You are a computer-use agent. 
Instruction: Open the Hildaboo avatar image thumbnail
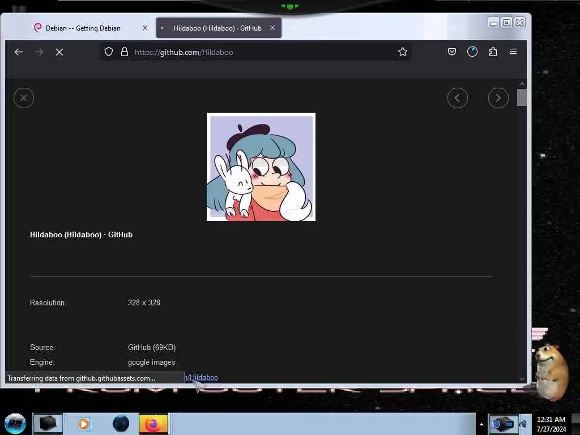pyautogui.click(x=261, y=167)
